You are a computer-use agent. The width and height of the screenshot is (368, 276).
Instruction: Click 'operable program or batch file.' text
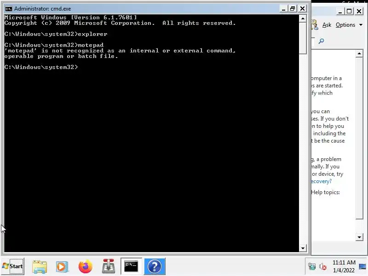[61, 56]
